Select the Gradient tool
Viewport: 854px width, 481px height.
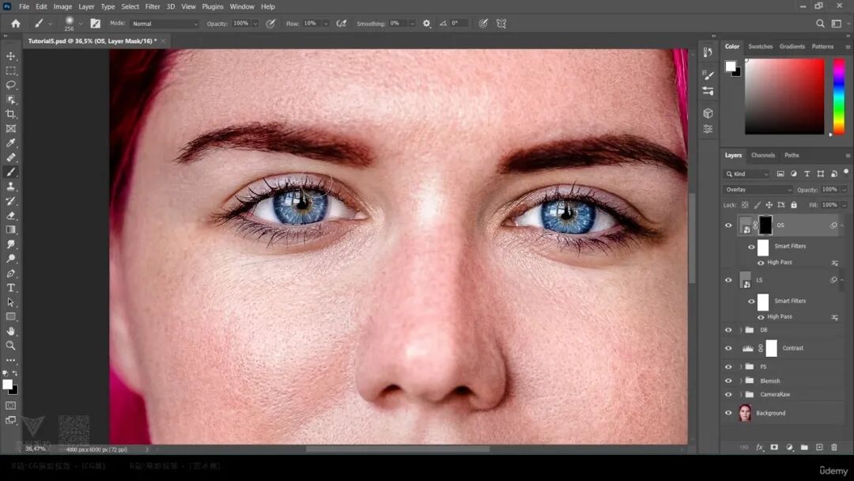[x=11, y=230]
